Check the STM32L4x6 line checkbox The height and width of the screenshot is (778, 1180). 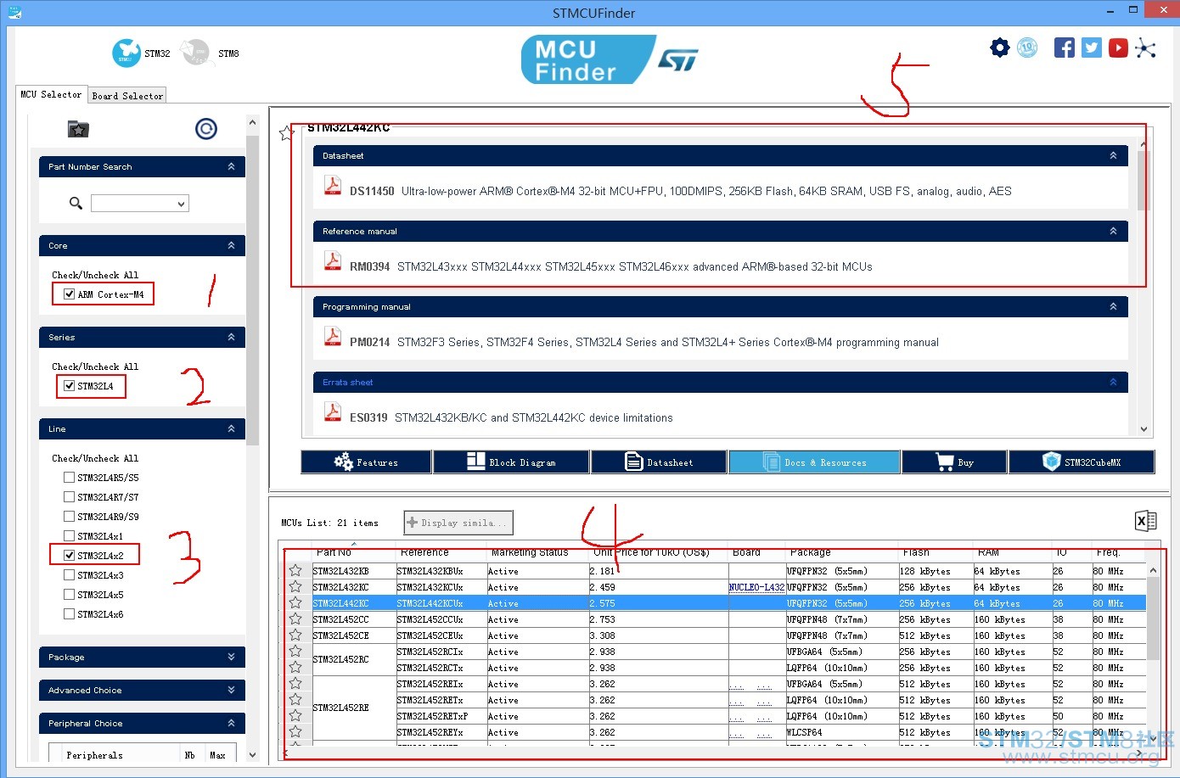(x=70, y=614)
